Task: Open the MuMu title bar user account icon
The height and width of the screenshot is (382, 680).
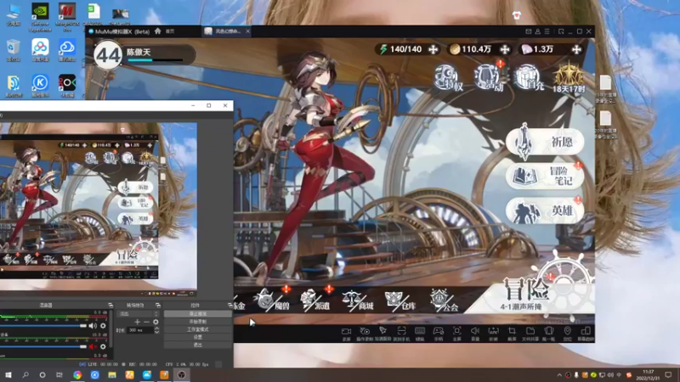Action: tap(538, 31)
